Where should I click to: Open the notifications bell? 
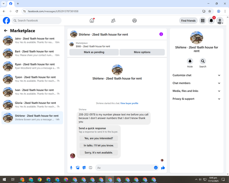[x=211, y=21]
